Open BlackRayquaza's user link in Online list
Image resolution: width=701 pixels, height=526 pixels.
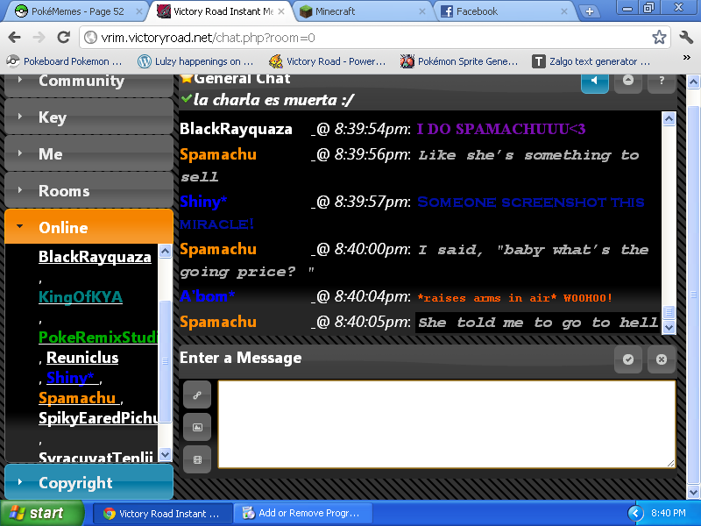tap(95, 257)
